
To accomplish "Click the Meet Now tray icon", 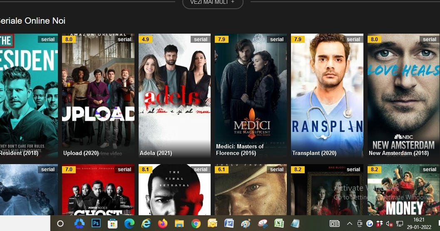I will coord(360,224).
